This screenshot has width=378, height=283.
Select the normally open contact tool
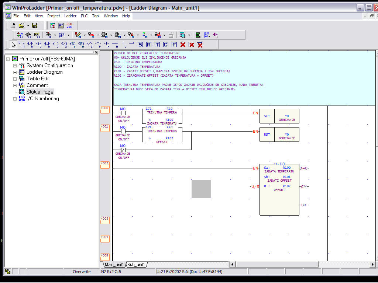(x=22, y=45)
